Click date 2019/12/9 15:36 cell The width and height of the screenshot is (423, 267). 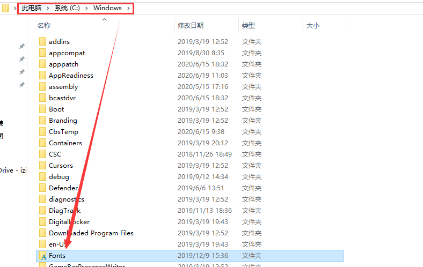tap(202, 255)
